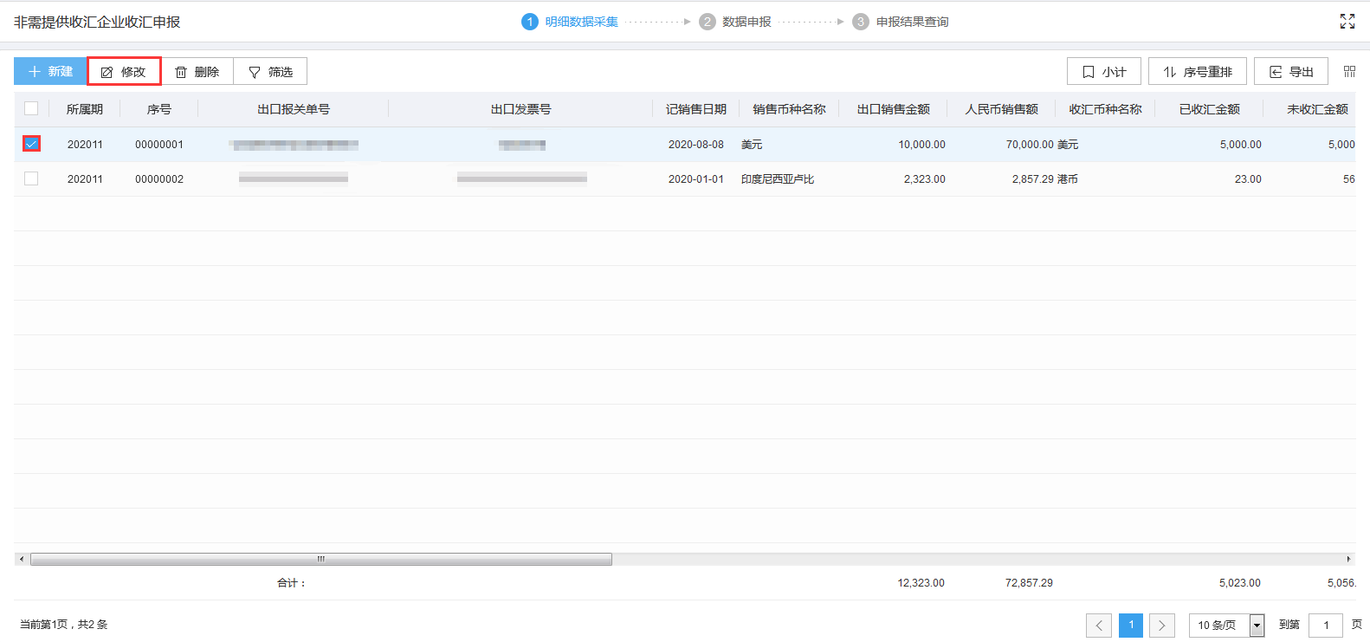Go to step 2 数据申报

pyautogui.click(x=735, y=22)
